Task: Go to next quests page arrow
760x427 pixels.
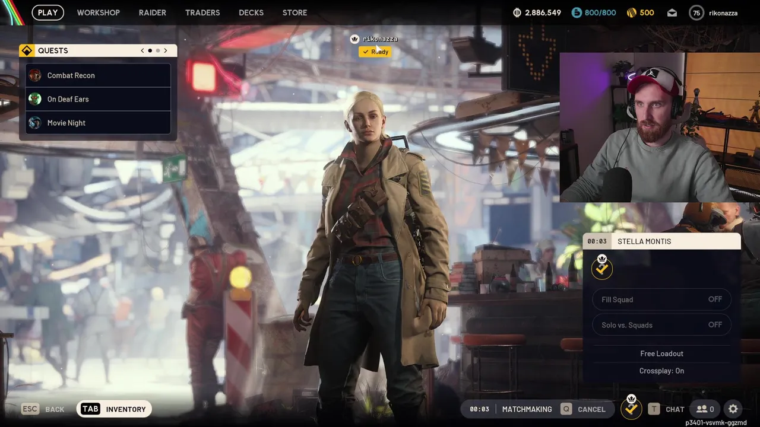Action: (x=166, y=50)
